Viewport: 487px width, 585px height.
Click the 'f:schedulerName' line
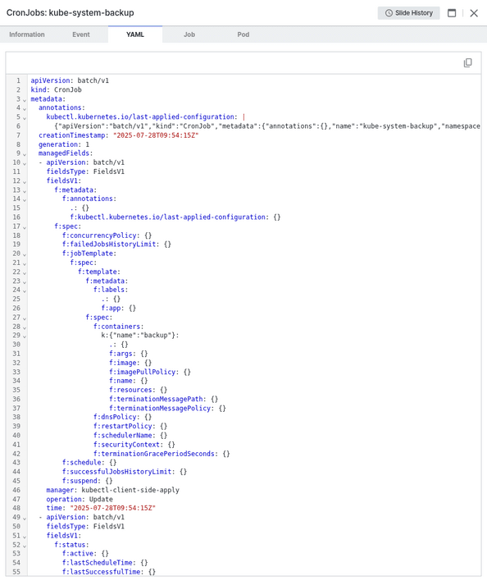(x=130, y=436)
